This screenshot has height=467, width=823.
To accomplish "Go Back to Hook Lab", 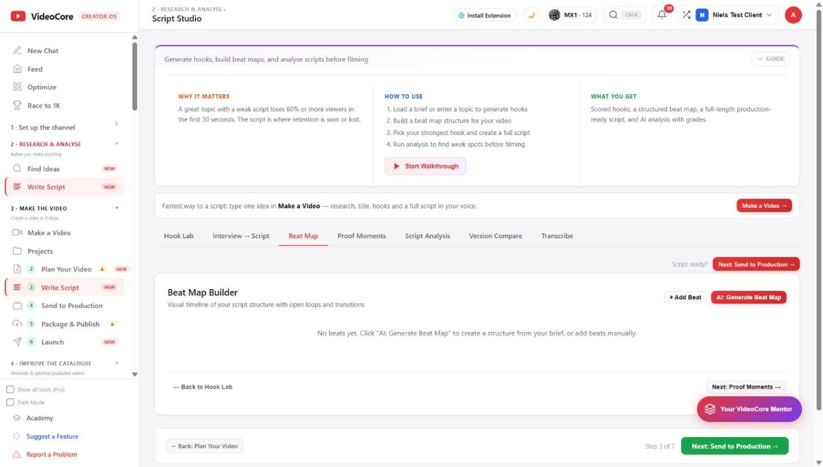I will coord(203,387).
